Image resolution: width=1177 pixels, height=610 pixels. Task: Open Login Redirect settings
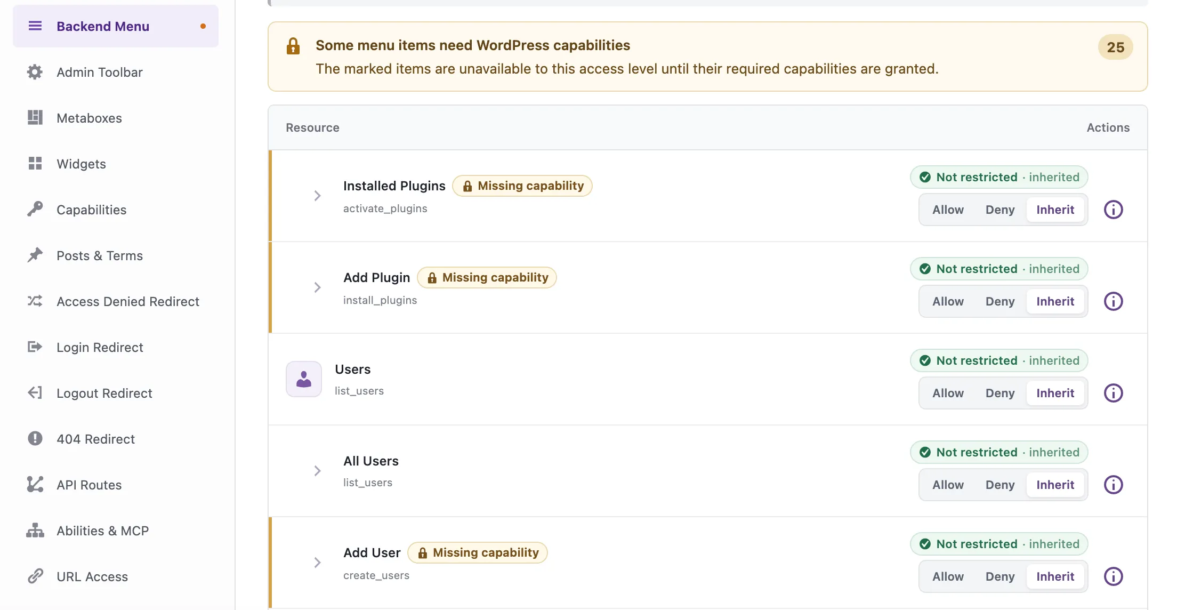pos(116,347)
